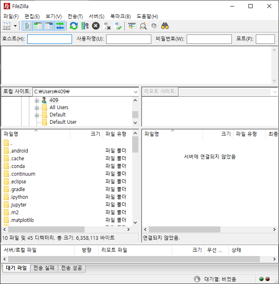Click the green activity LED indicator
The height and width of the screenshot is (284, 279).
tap(262, 279)
